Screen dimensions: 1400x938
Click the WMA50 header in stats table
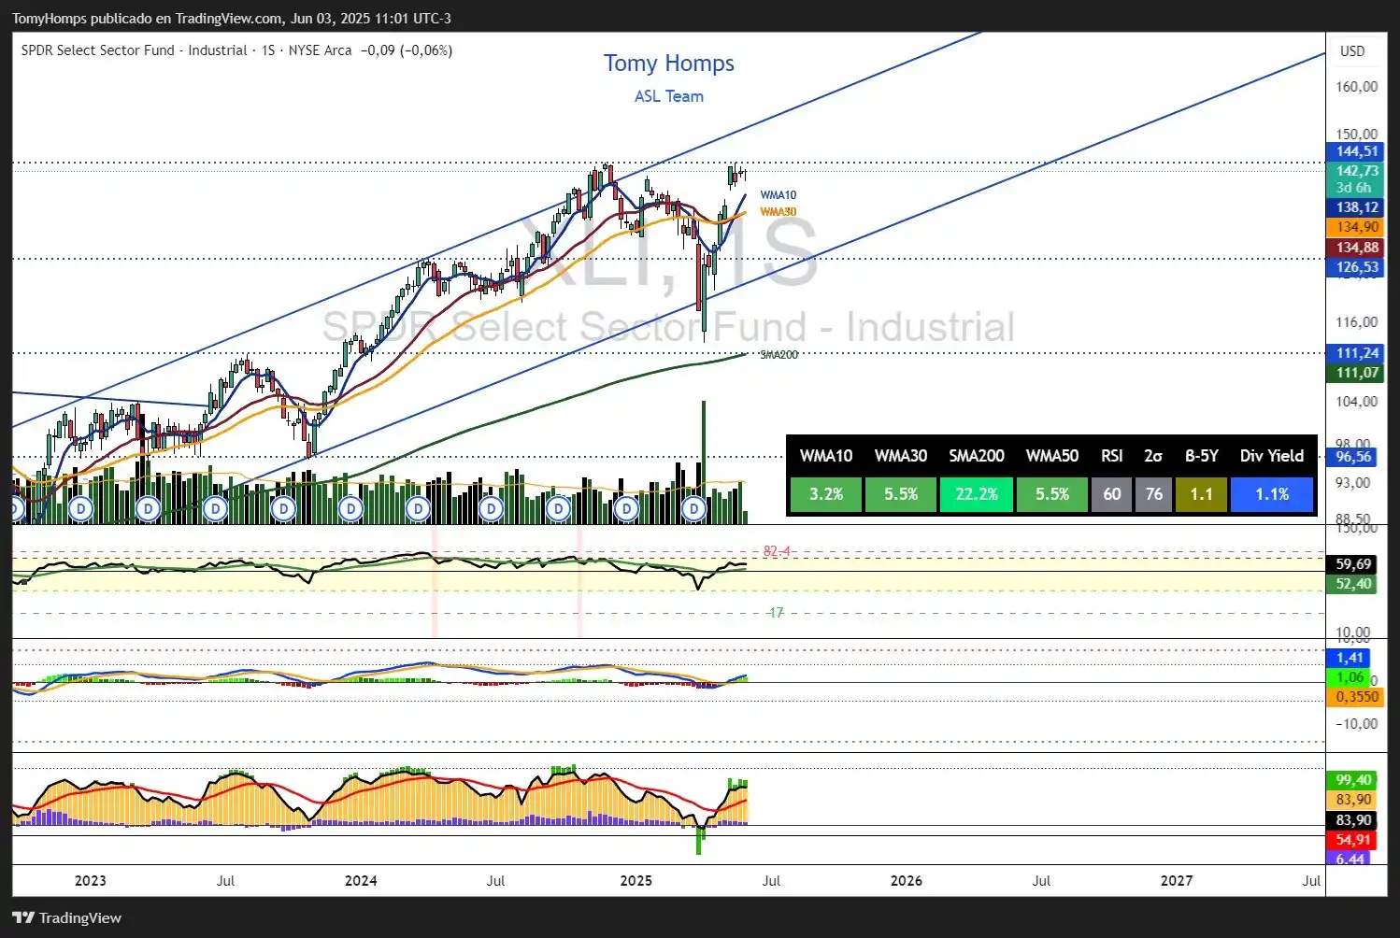point(1052,456)
